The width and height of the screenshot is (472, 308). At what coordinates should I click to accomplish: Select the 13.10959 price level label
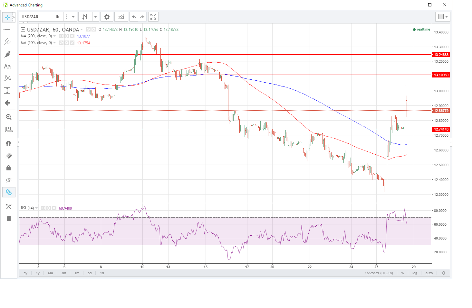coord(441,75)
